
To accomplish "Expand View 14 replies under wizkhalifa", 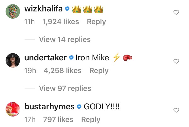I will (x=65, y=39).
